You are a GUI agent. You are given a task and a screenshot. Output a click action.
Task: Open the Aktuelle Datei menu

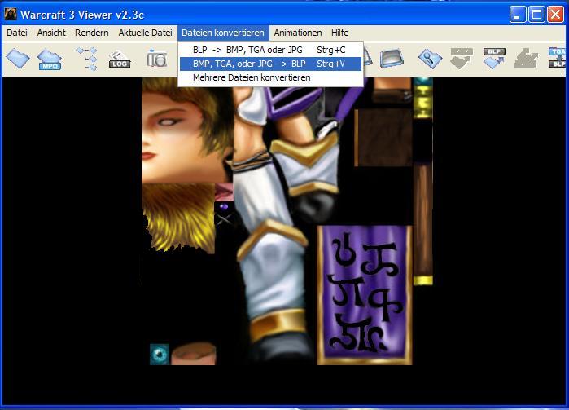[145, 33]
